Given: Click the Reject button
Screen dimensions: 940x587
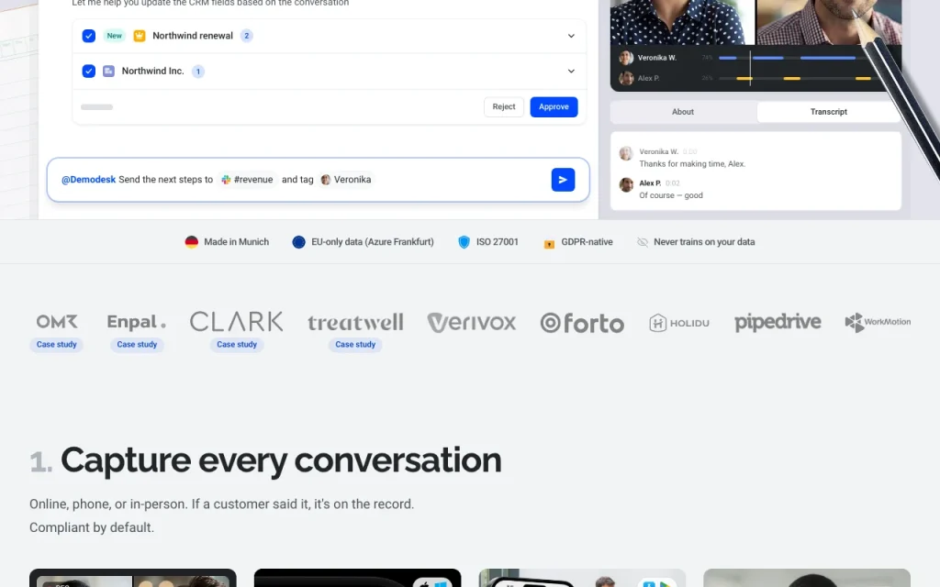Looking at the screenshot, I should 504,106.
